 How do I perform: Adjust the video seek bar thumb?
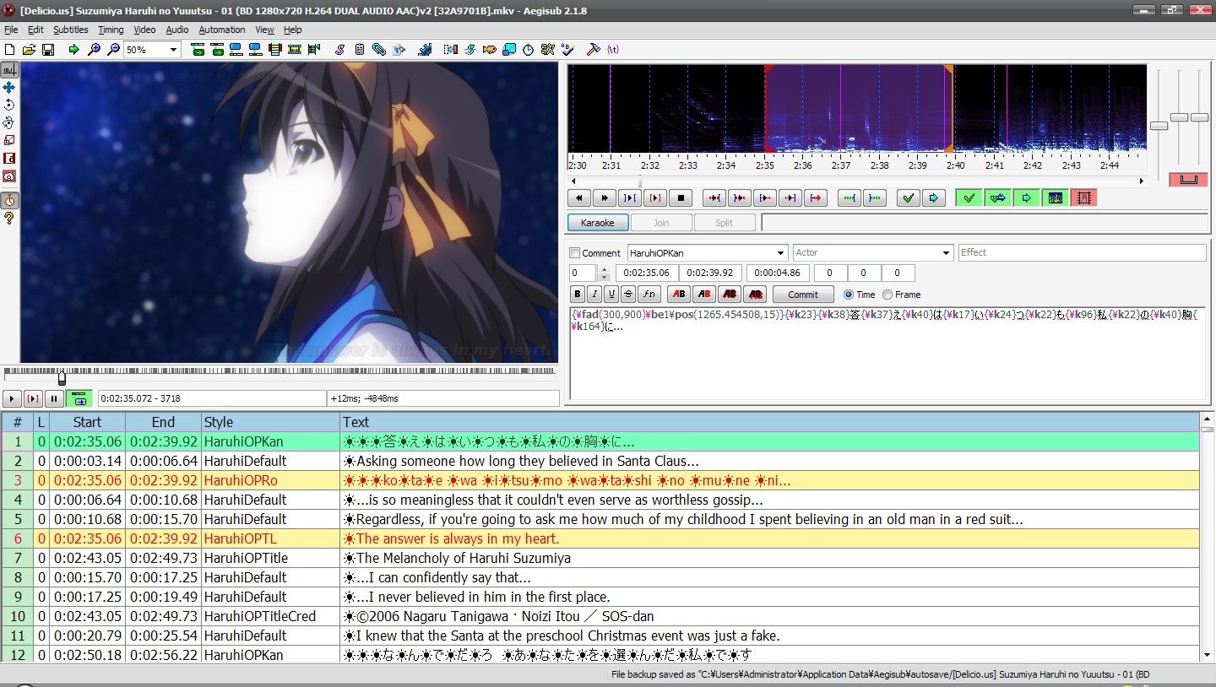click(62, 377)
